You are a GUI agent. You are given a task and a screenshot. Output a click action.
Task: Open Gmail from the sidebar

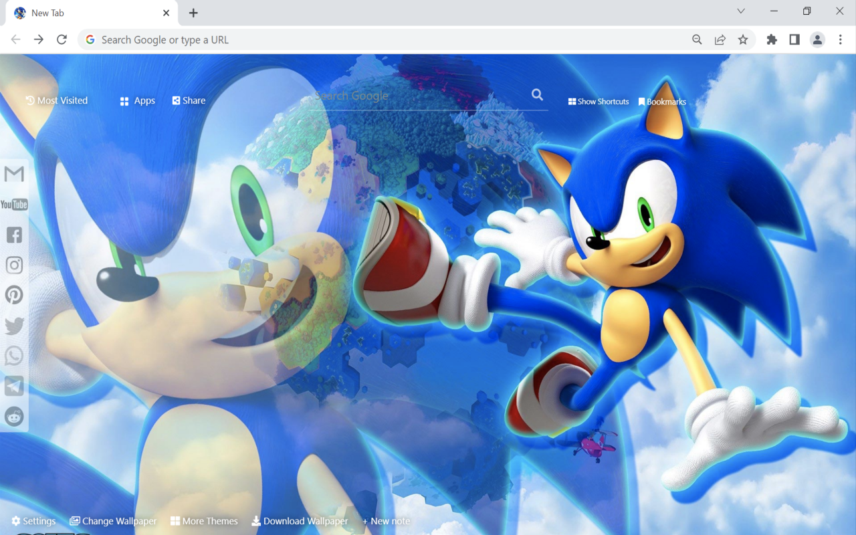point(14,174)
